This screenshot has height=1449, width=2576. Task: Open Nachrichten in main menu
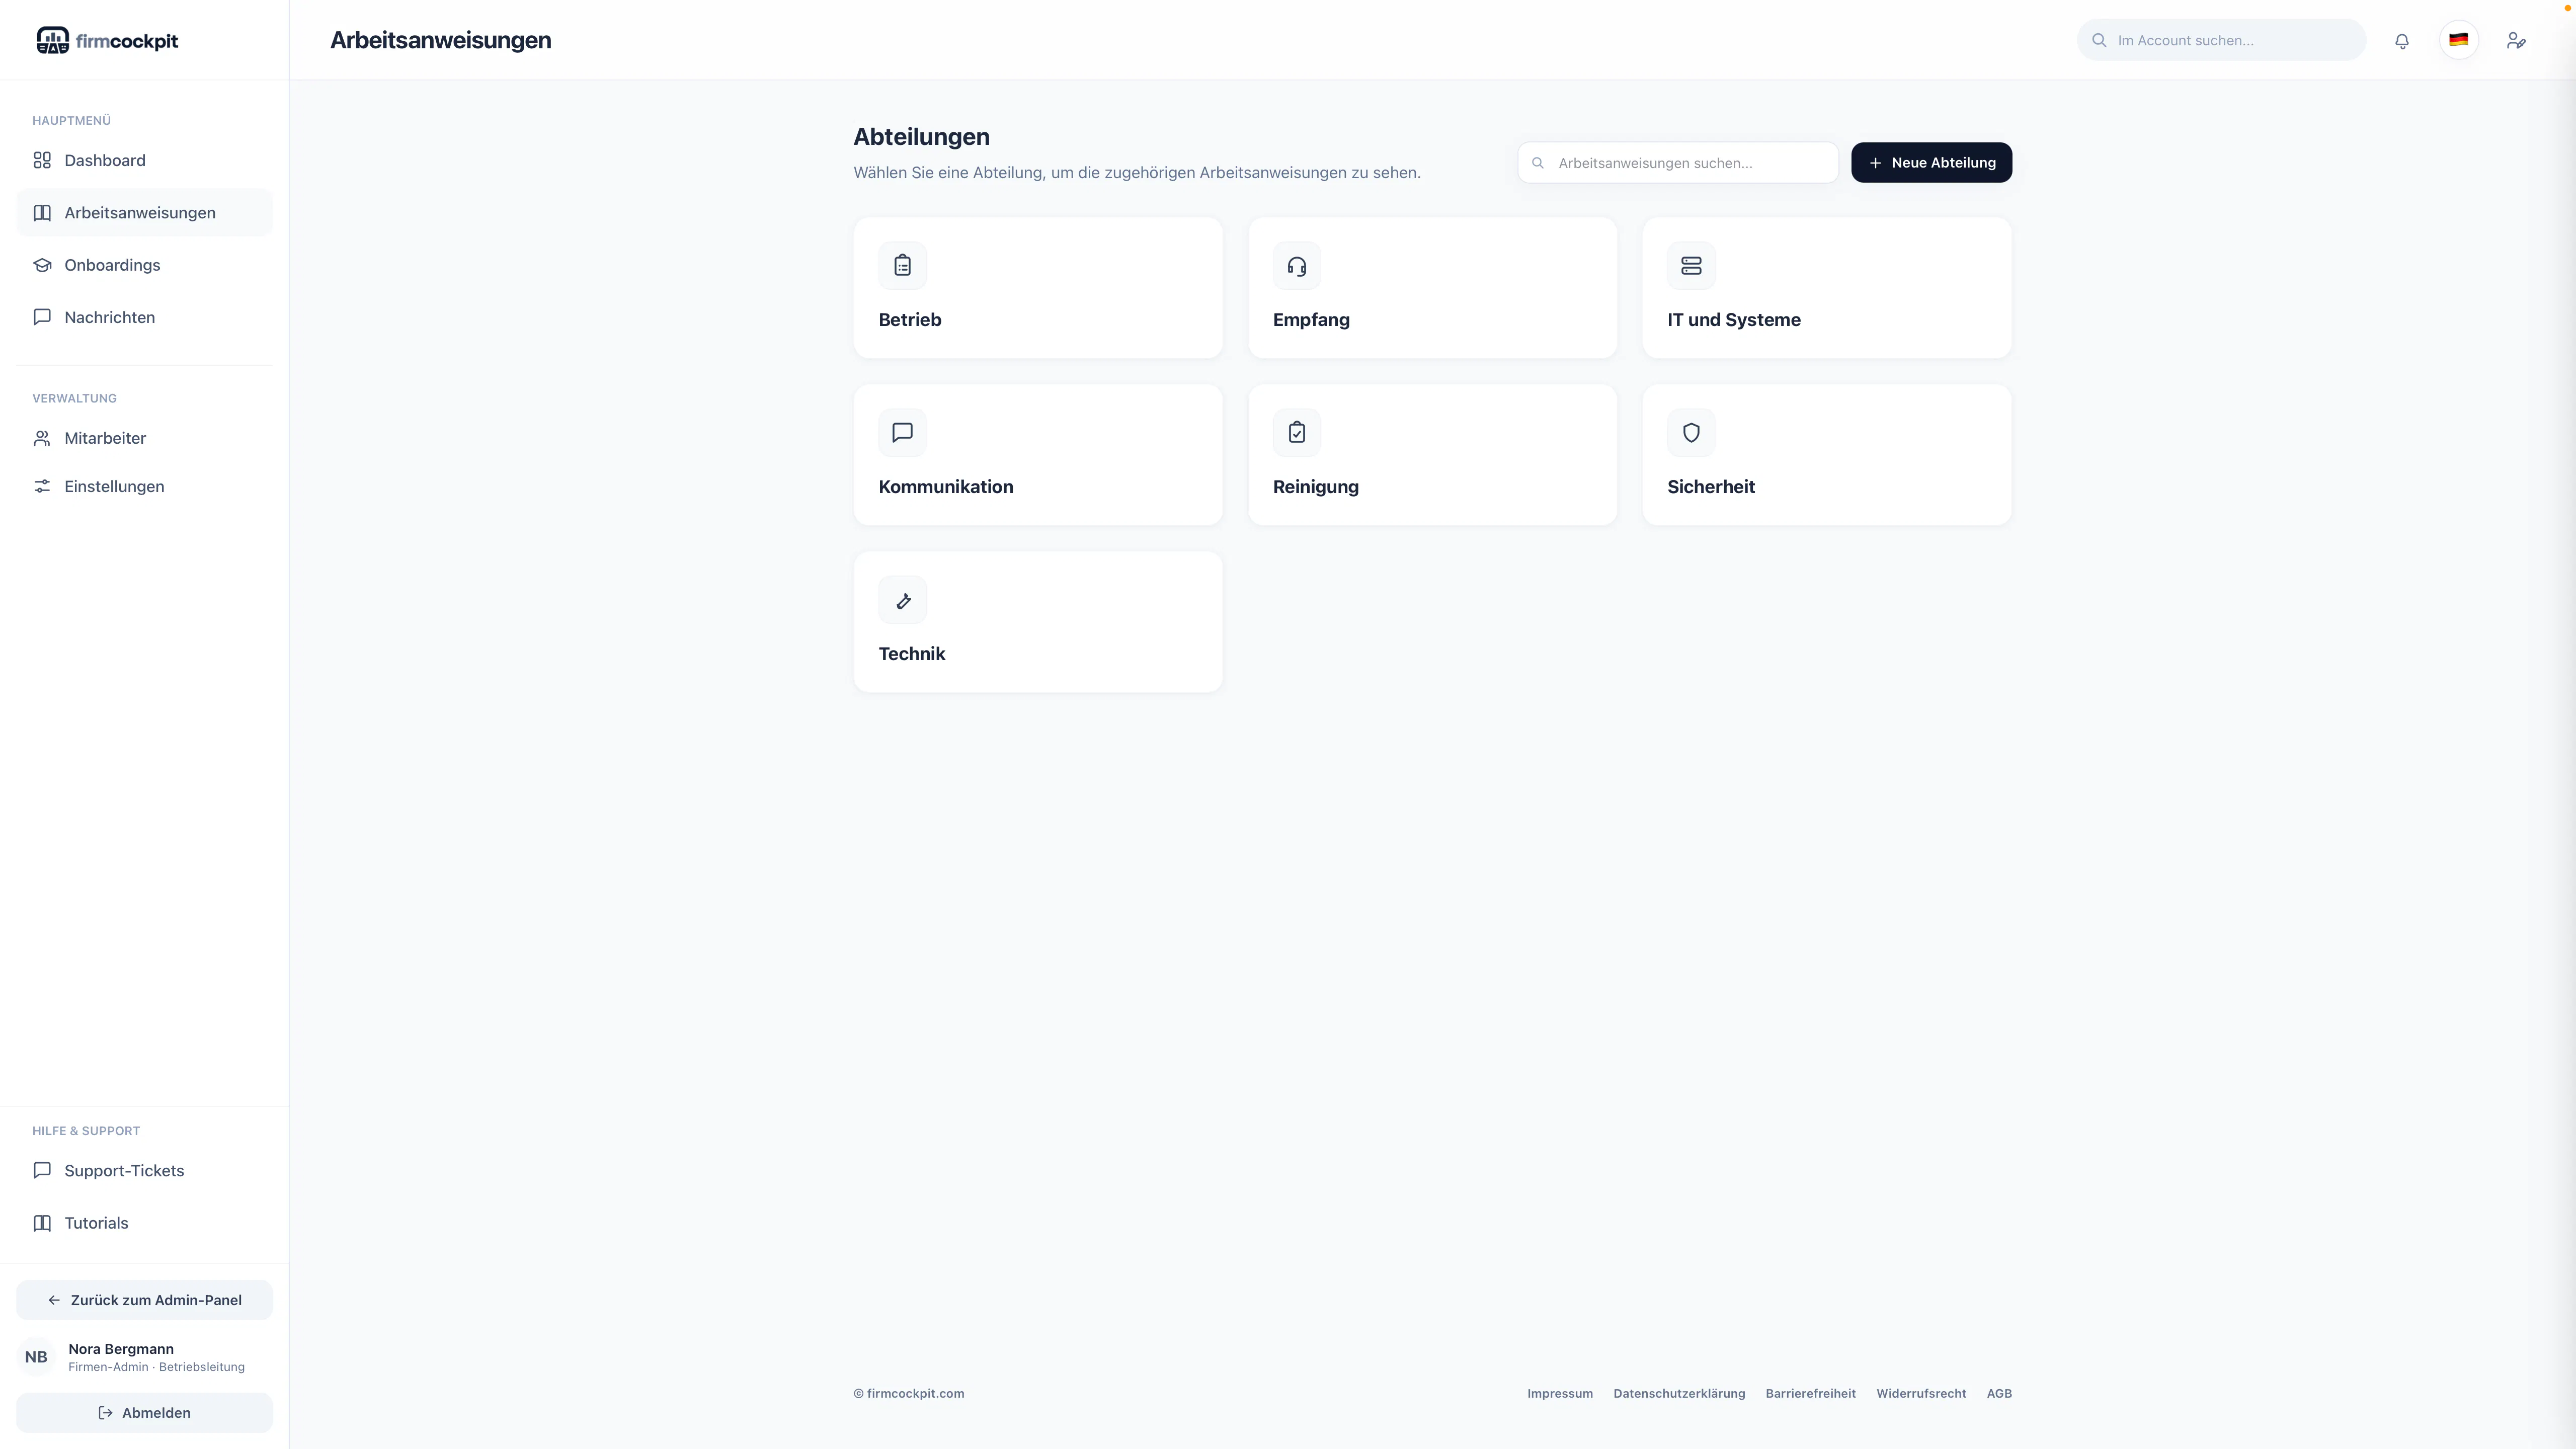click(144, 317)
